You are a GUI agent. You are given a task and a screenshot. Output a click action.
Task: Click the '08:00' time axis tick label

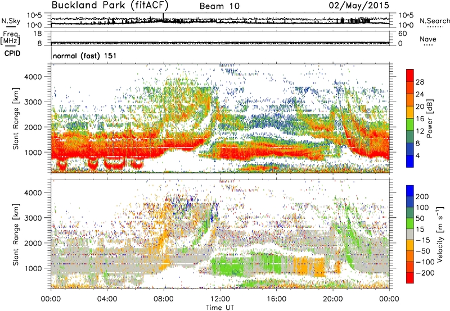(164, 299)
